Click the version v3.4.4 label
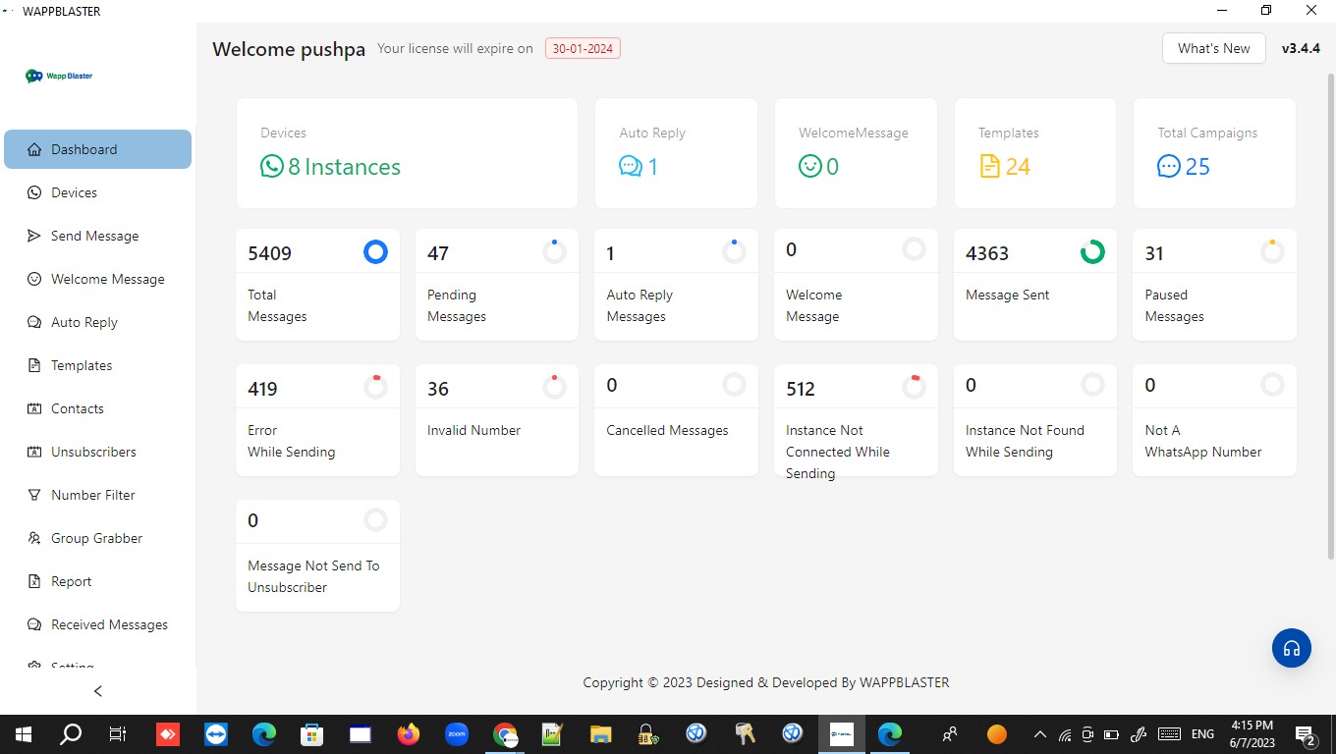Screen dimensions: 1336x754 tap(1301, 48)
